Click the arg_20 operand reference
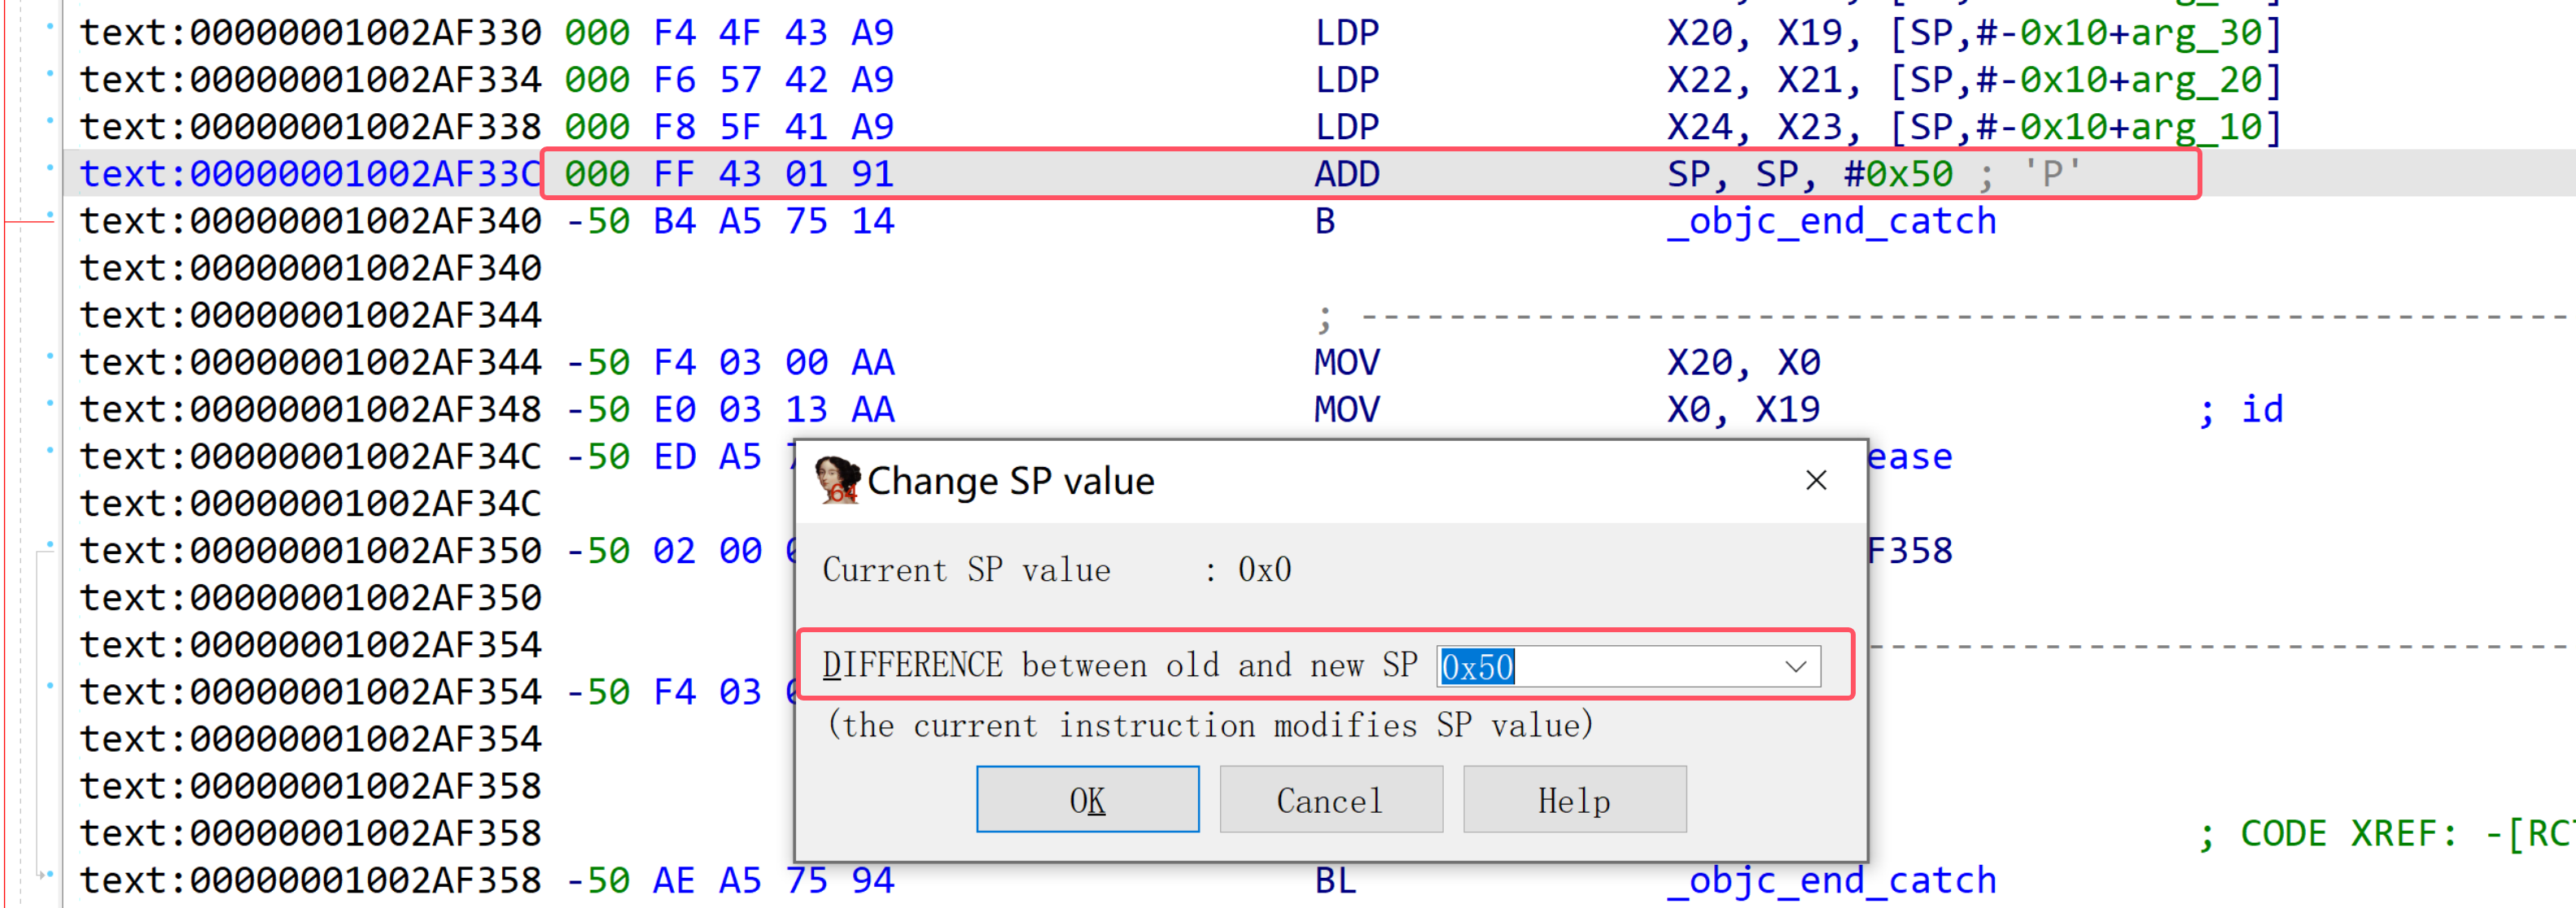2576x908 pixels. (2195, 80)
